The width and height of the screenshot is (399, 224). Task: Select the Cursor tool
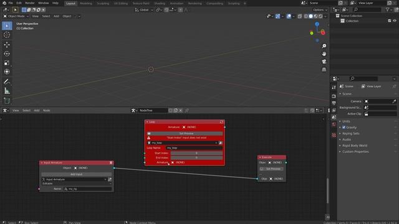[7, 35]
